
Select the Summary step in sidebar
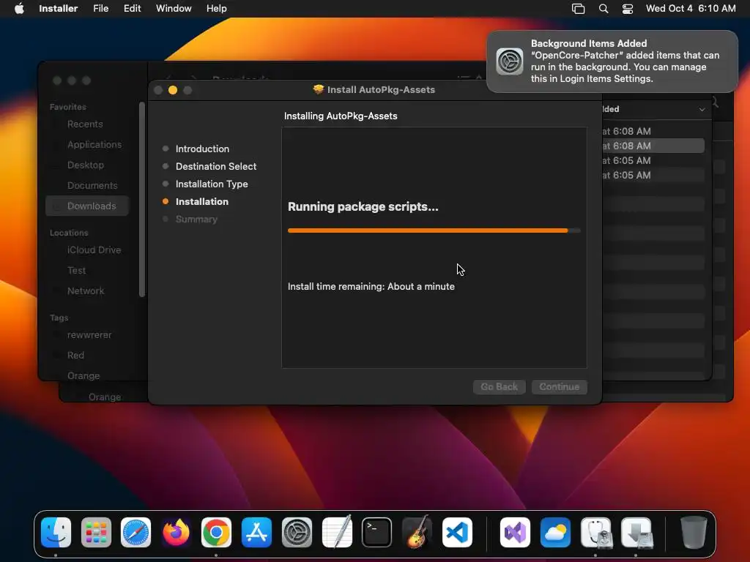196,220
